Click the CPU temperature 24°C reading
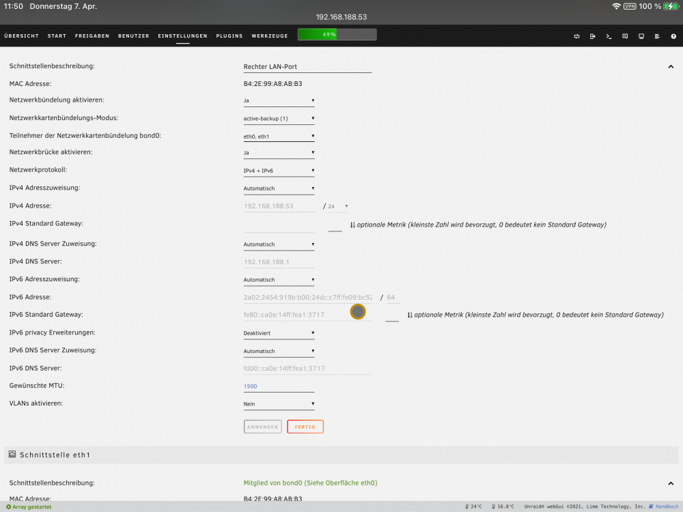The image size is (683, 512). point(473,507)
